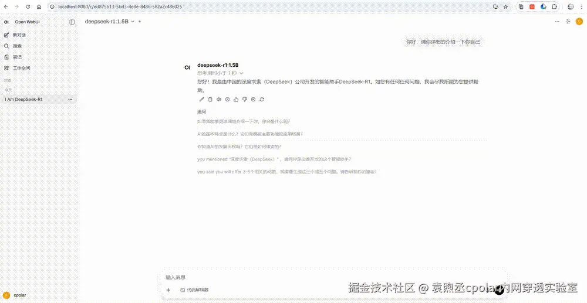Open the deepseek-r1:1.5B model selector
The width and height of the screenshot is (587, 303).
coord(109,22)
